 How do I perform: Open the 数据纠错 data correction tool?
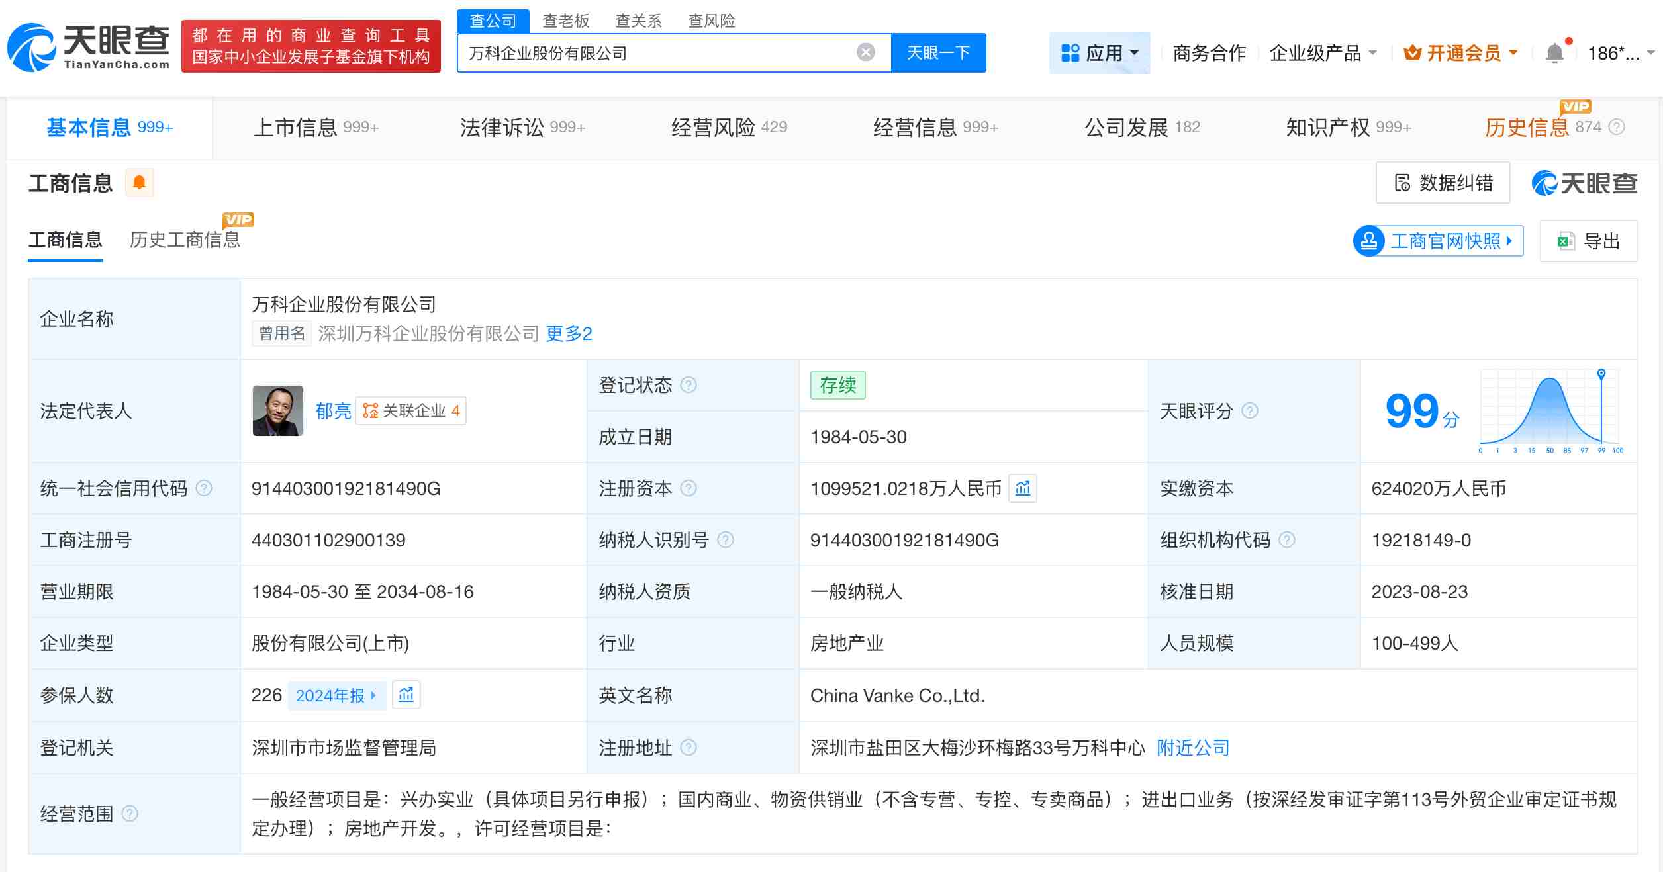tap(1443, 183)
